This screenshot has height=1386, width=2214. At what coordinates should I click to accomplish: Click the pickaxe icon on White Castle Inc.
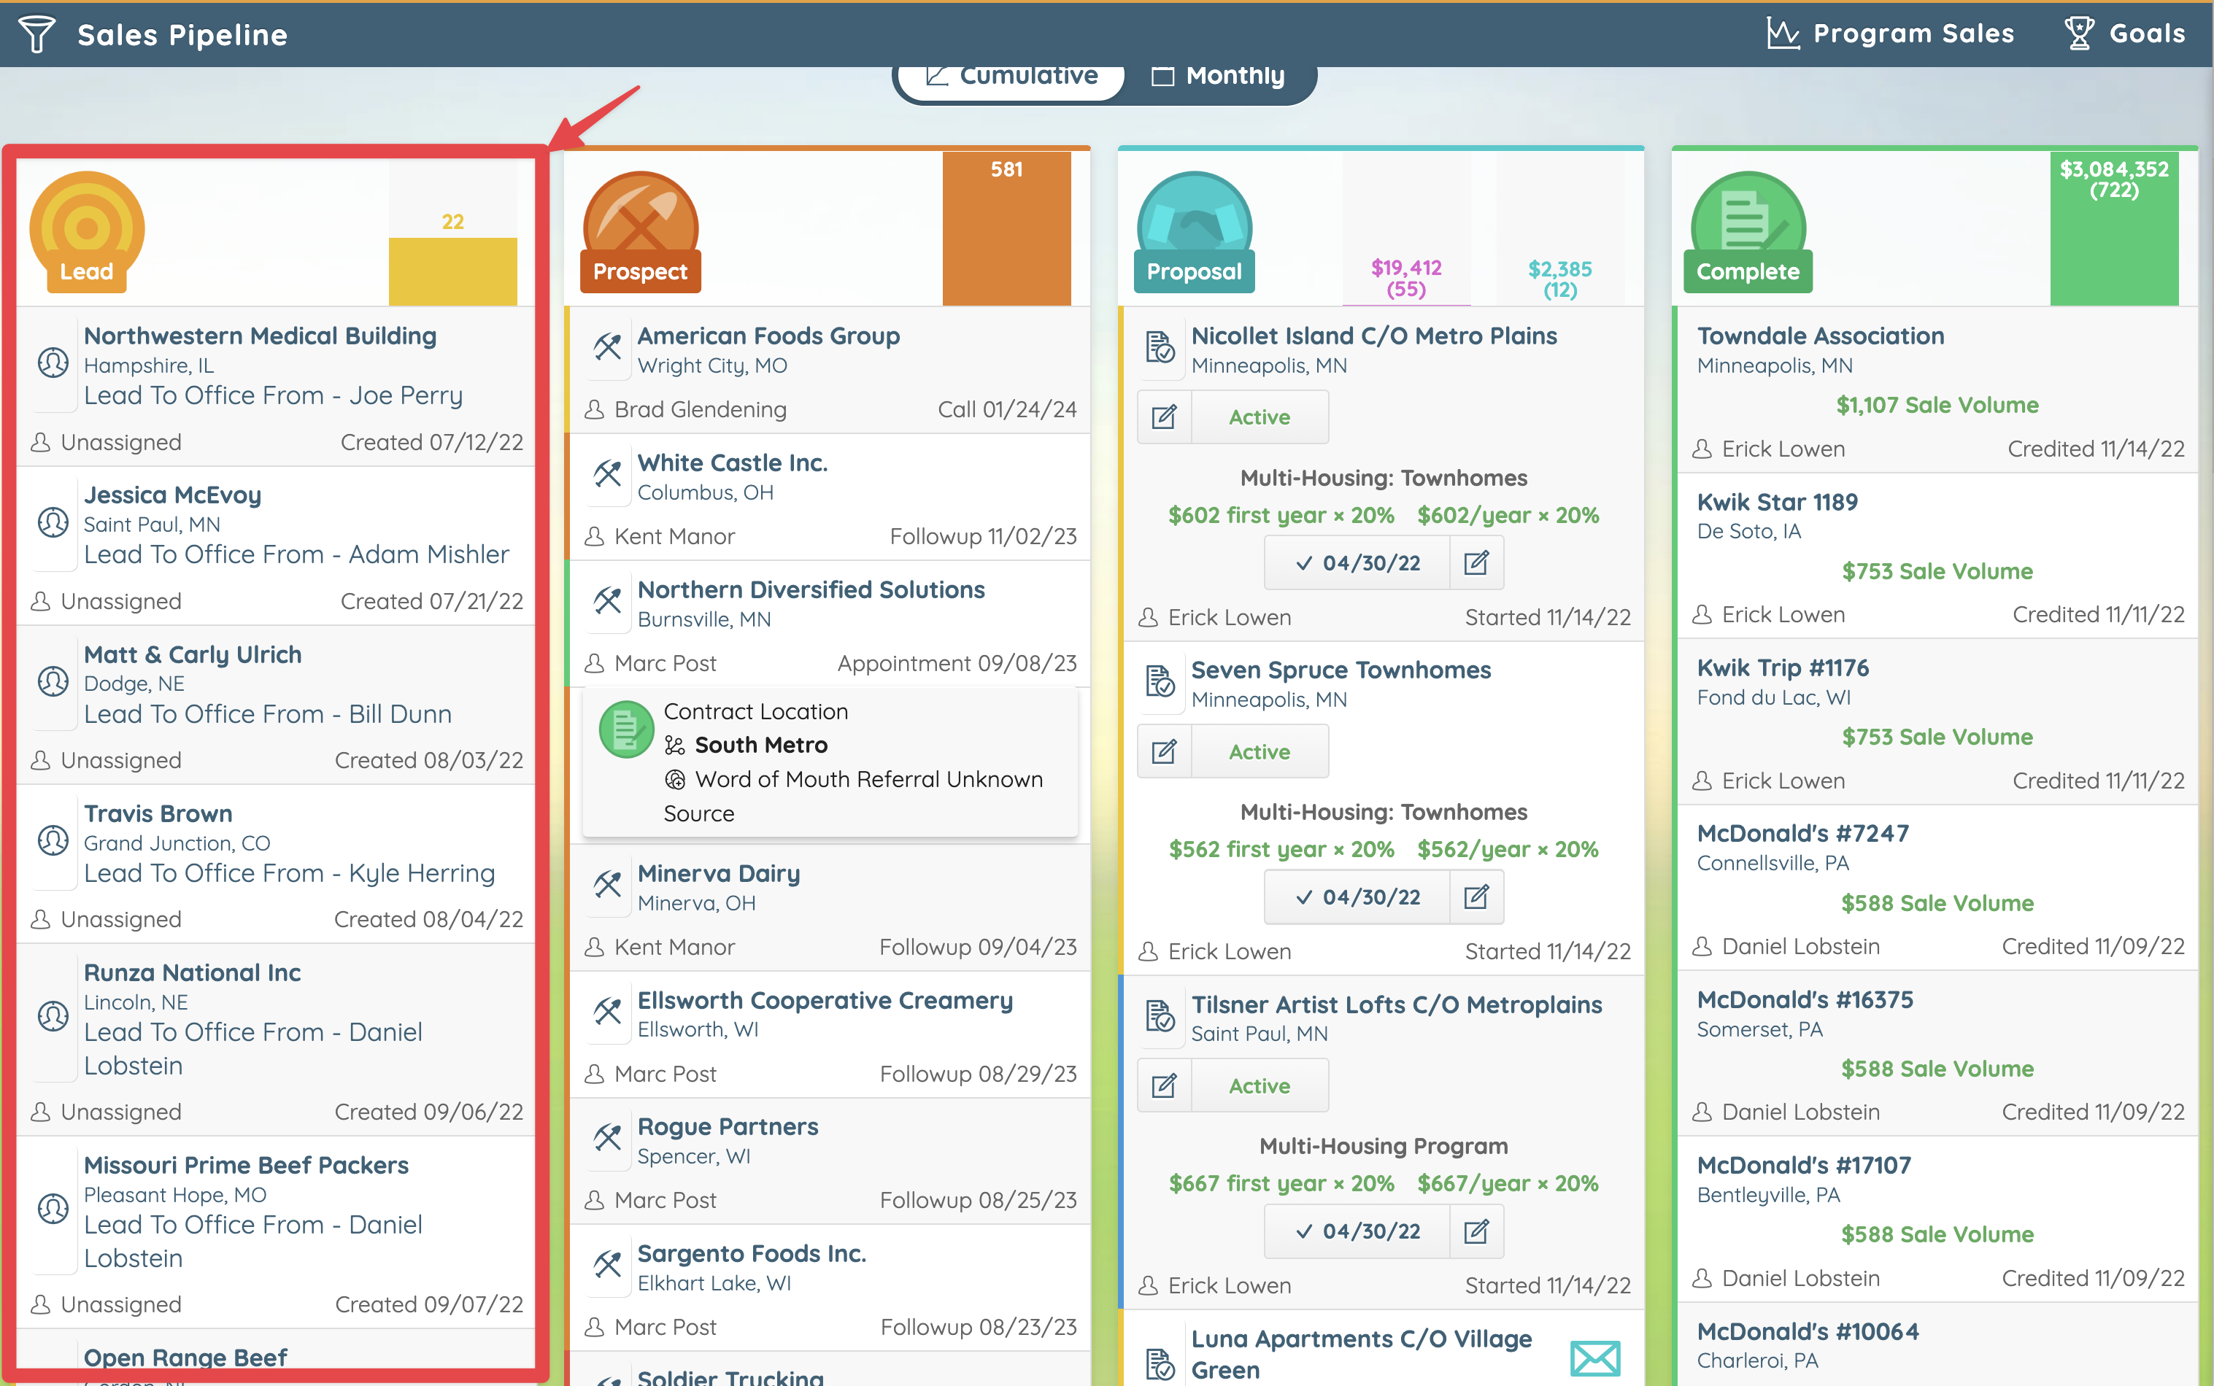point(607,473)
